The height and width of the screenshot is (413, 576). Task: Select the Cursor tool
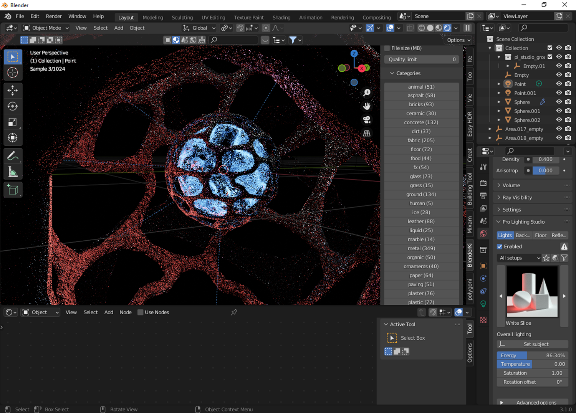click(x=13, y=73)
